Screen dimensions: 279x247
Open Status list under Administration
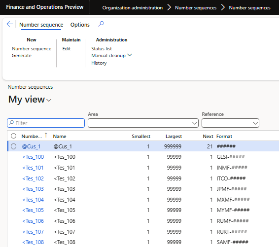point(102,49)
